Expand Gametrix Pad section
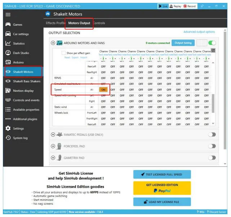This screenshot has width=231, height=217. 53,158
